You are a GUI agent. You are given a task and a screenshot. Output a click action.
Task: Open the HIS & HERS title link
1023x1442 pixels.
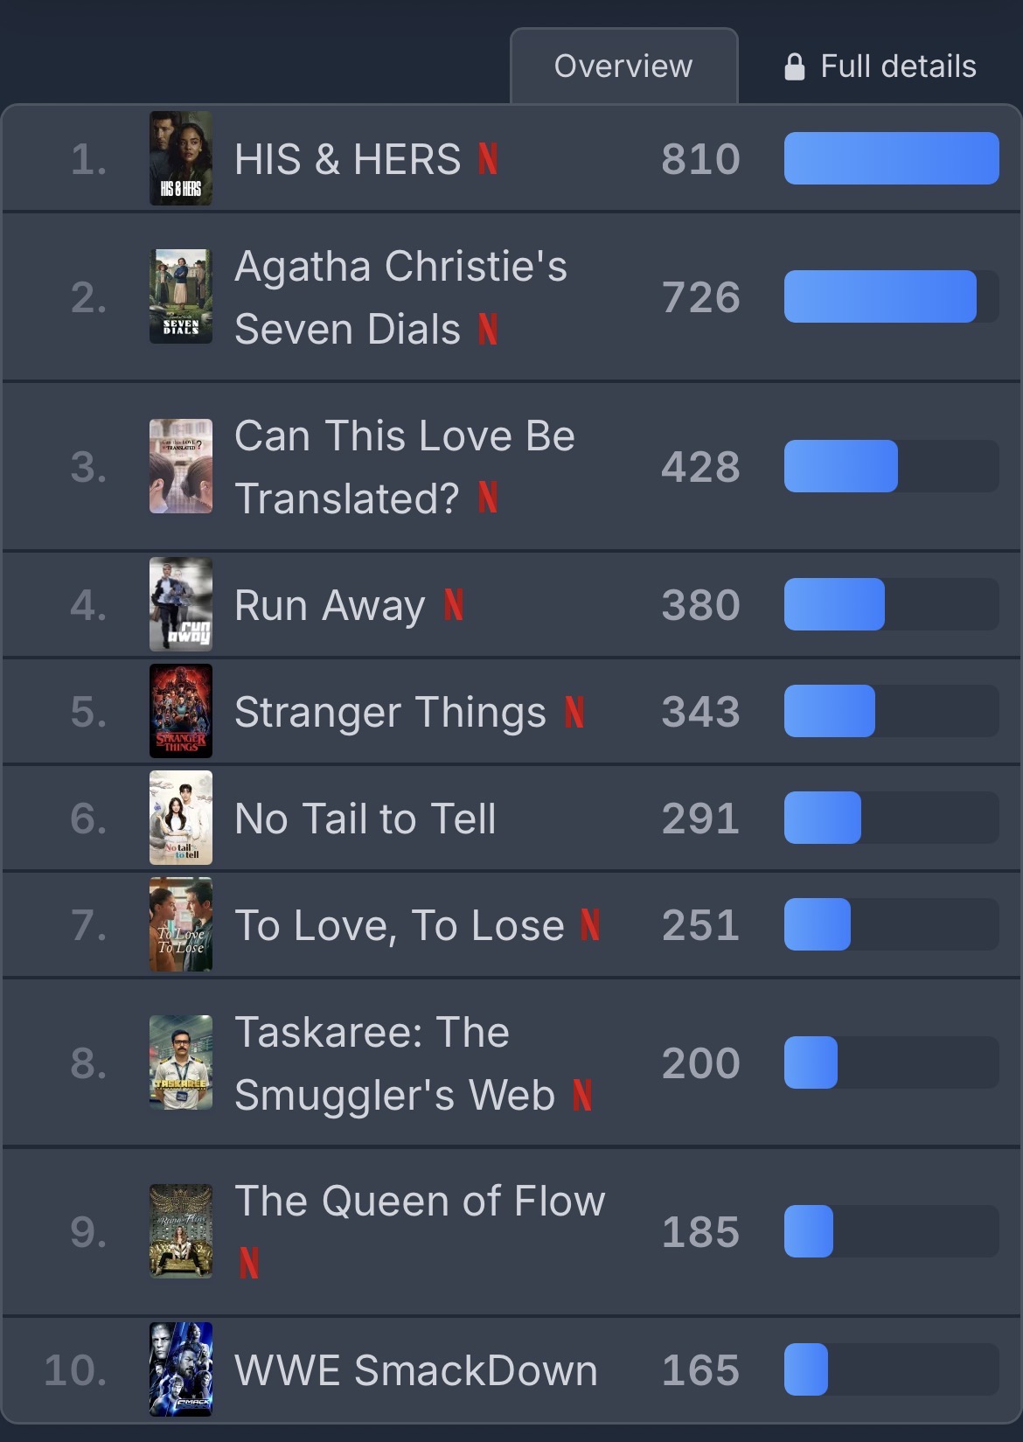347,159
